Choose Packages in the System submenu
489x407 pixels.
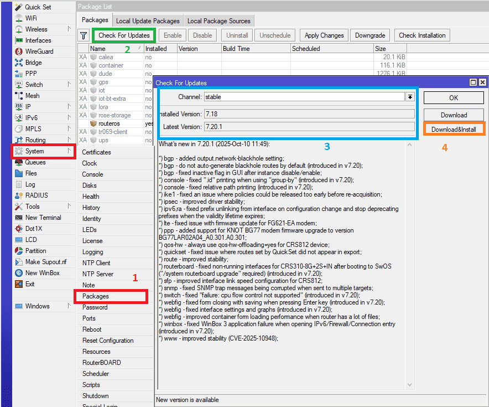[x=96, y=296]
